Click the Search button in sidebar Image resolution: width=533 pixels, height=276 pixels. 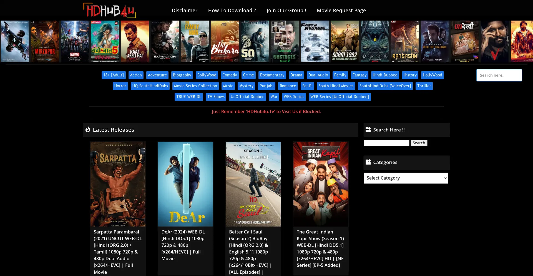pyautogui.click(x=419, y=143)
